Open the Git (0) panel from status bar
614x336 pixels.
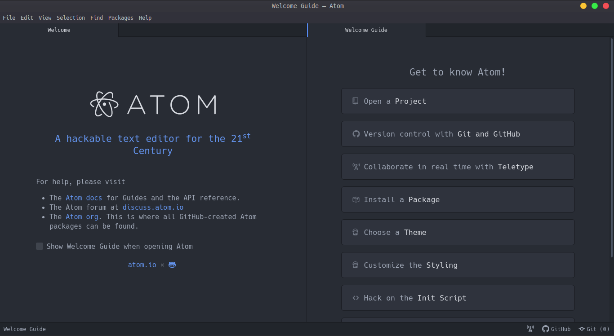coord(594,329)
